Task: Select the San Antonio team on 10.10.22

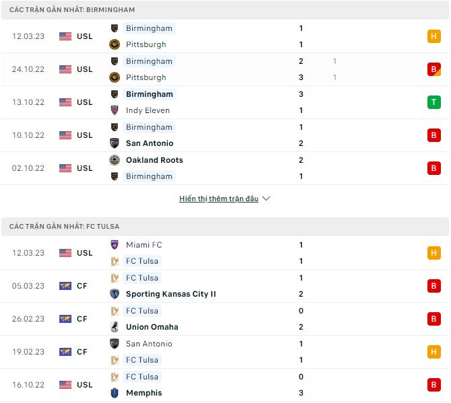Action: pyautogui.click(x=149, y=143)
